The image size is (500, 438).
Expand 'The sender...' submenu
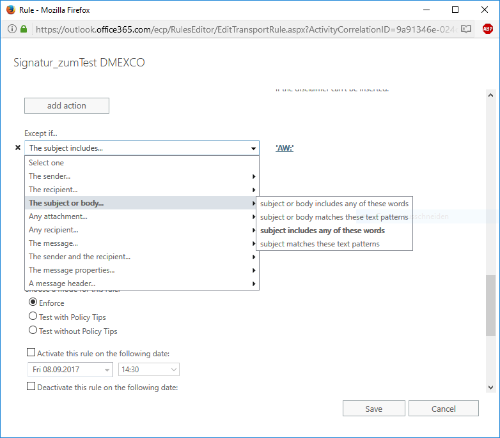point(142,176)
